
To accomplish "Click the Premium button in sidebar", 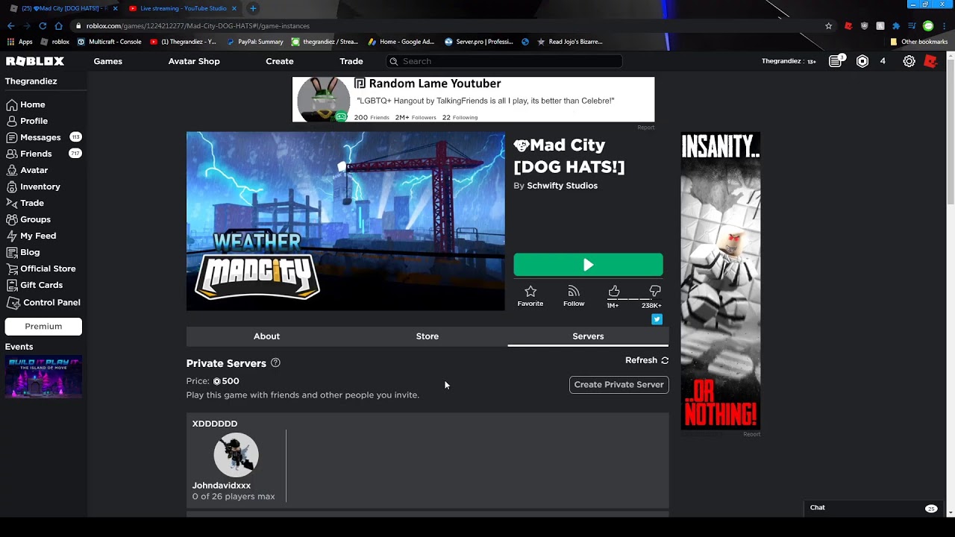I will [43, 327].
